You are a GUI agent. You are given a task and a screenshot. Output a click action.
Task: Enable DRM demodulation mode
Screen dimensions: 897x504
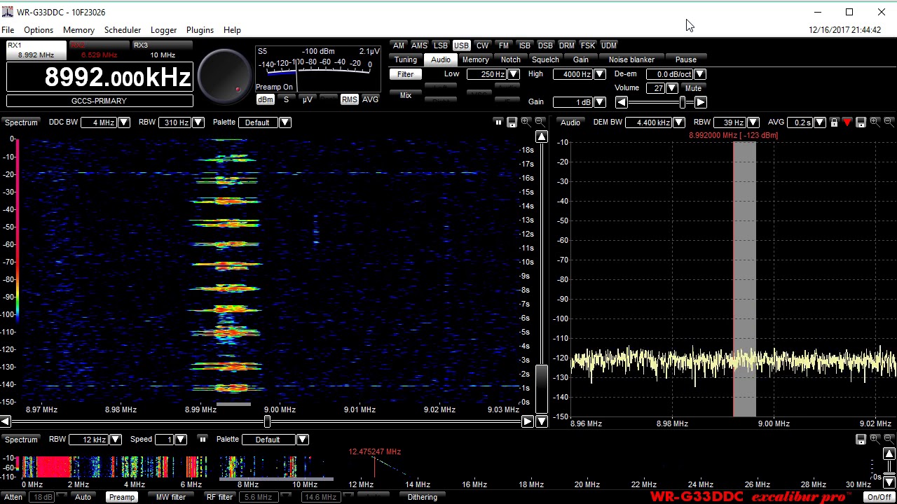(x=566, y=45)
